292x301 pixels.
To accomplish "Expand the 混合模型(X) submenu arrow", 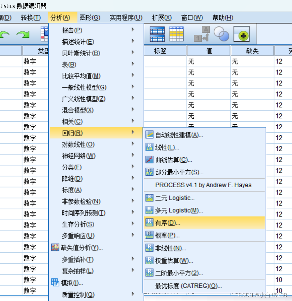I will tap(133, 109).
